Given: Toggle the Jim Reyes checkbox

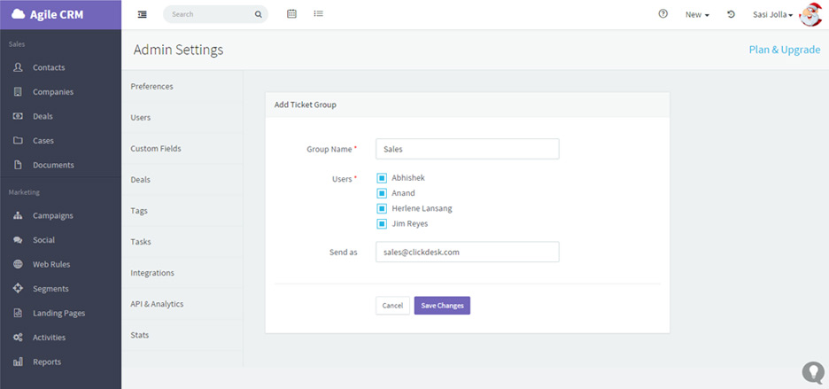Looking at the screenshot, I should click(382, 224).
